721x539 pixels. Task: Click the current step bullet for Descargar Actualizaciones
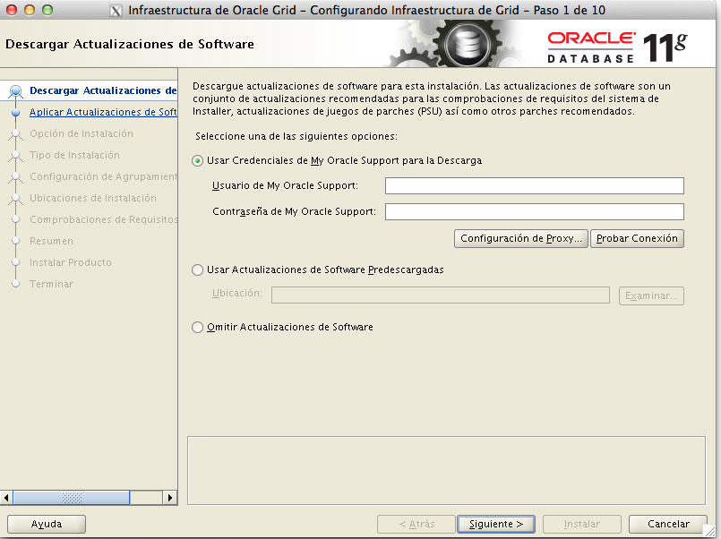[x=15, y=90]
